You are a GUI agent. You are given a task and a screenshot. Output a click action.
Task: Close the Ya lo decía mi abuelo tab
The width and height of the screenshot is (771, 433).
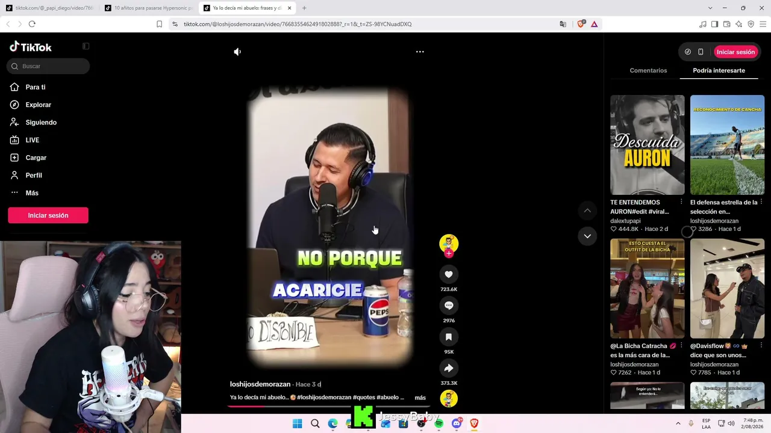coord(290,8)
